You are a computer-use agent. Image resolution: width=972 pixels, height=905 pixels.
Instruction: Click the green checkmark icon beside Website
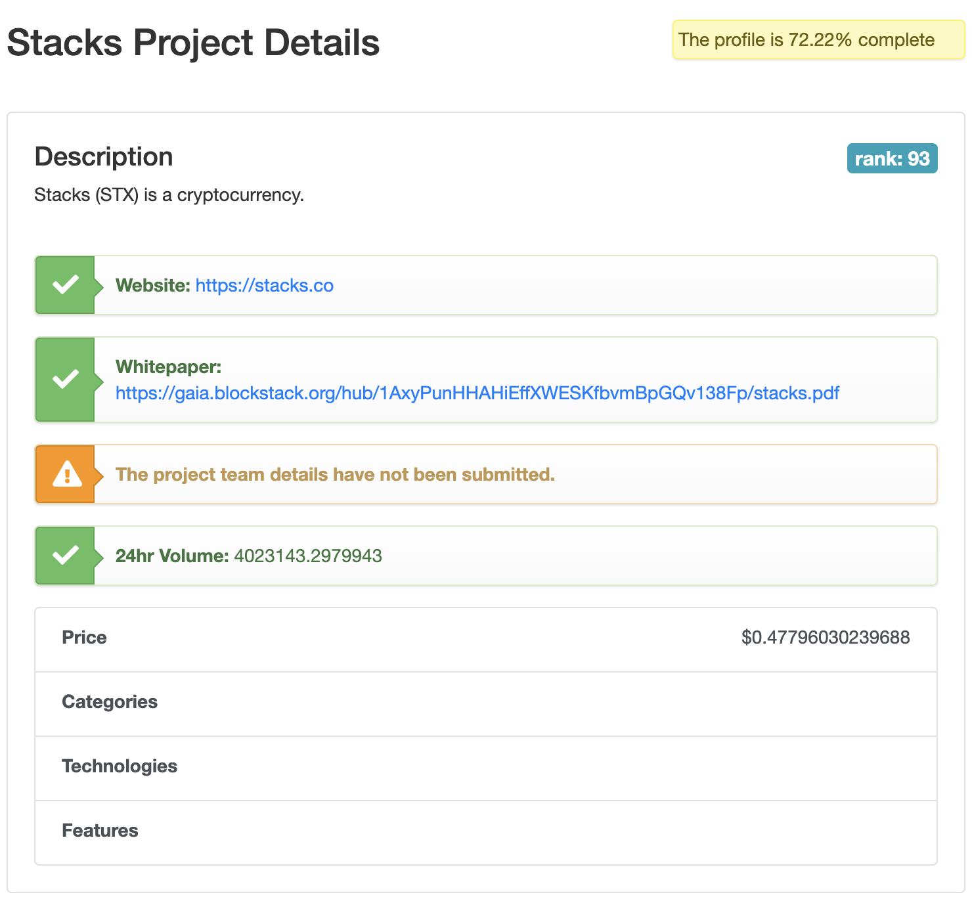[x=66, y=285]
